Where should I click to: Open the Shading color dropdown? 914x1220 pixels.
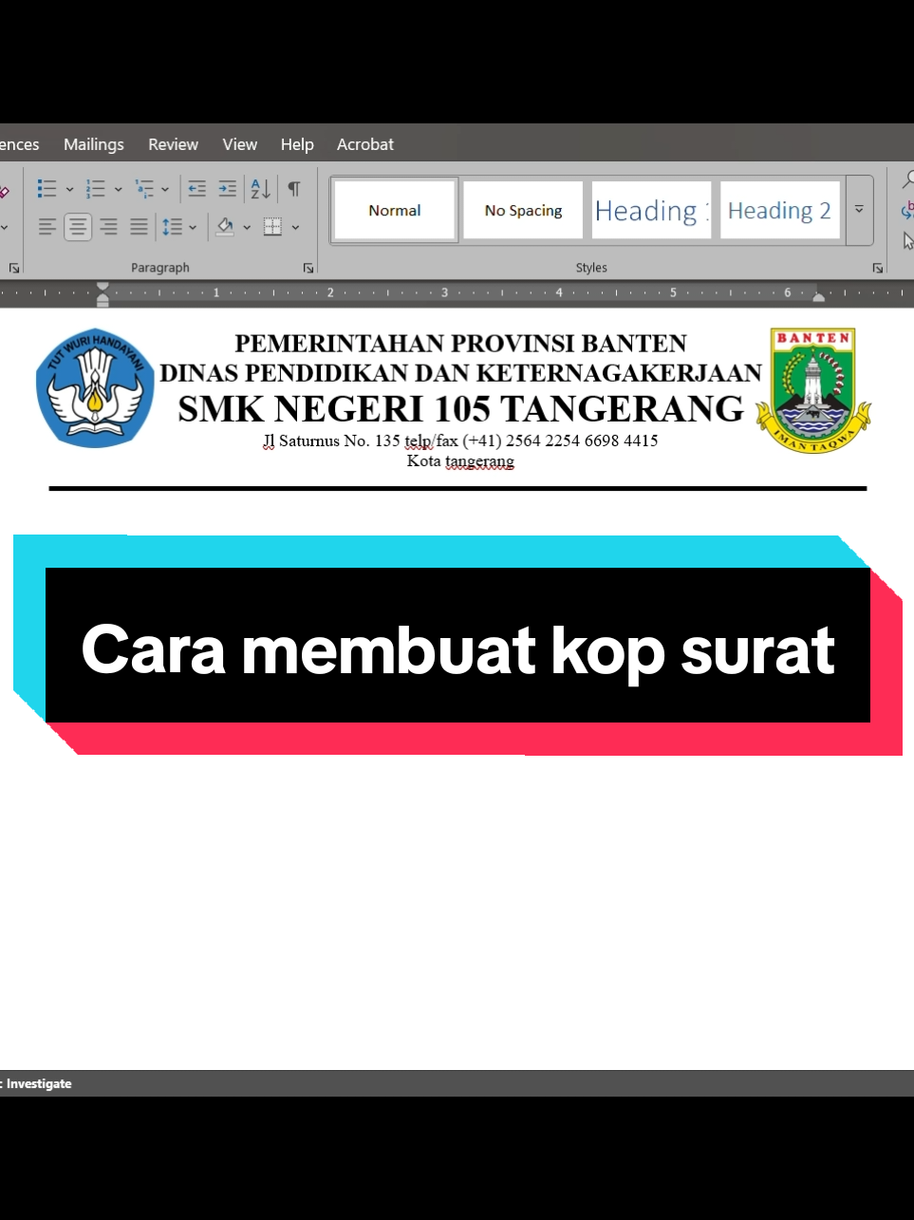pos(246,226)
